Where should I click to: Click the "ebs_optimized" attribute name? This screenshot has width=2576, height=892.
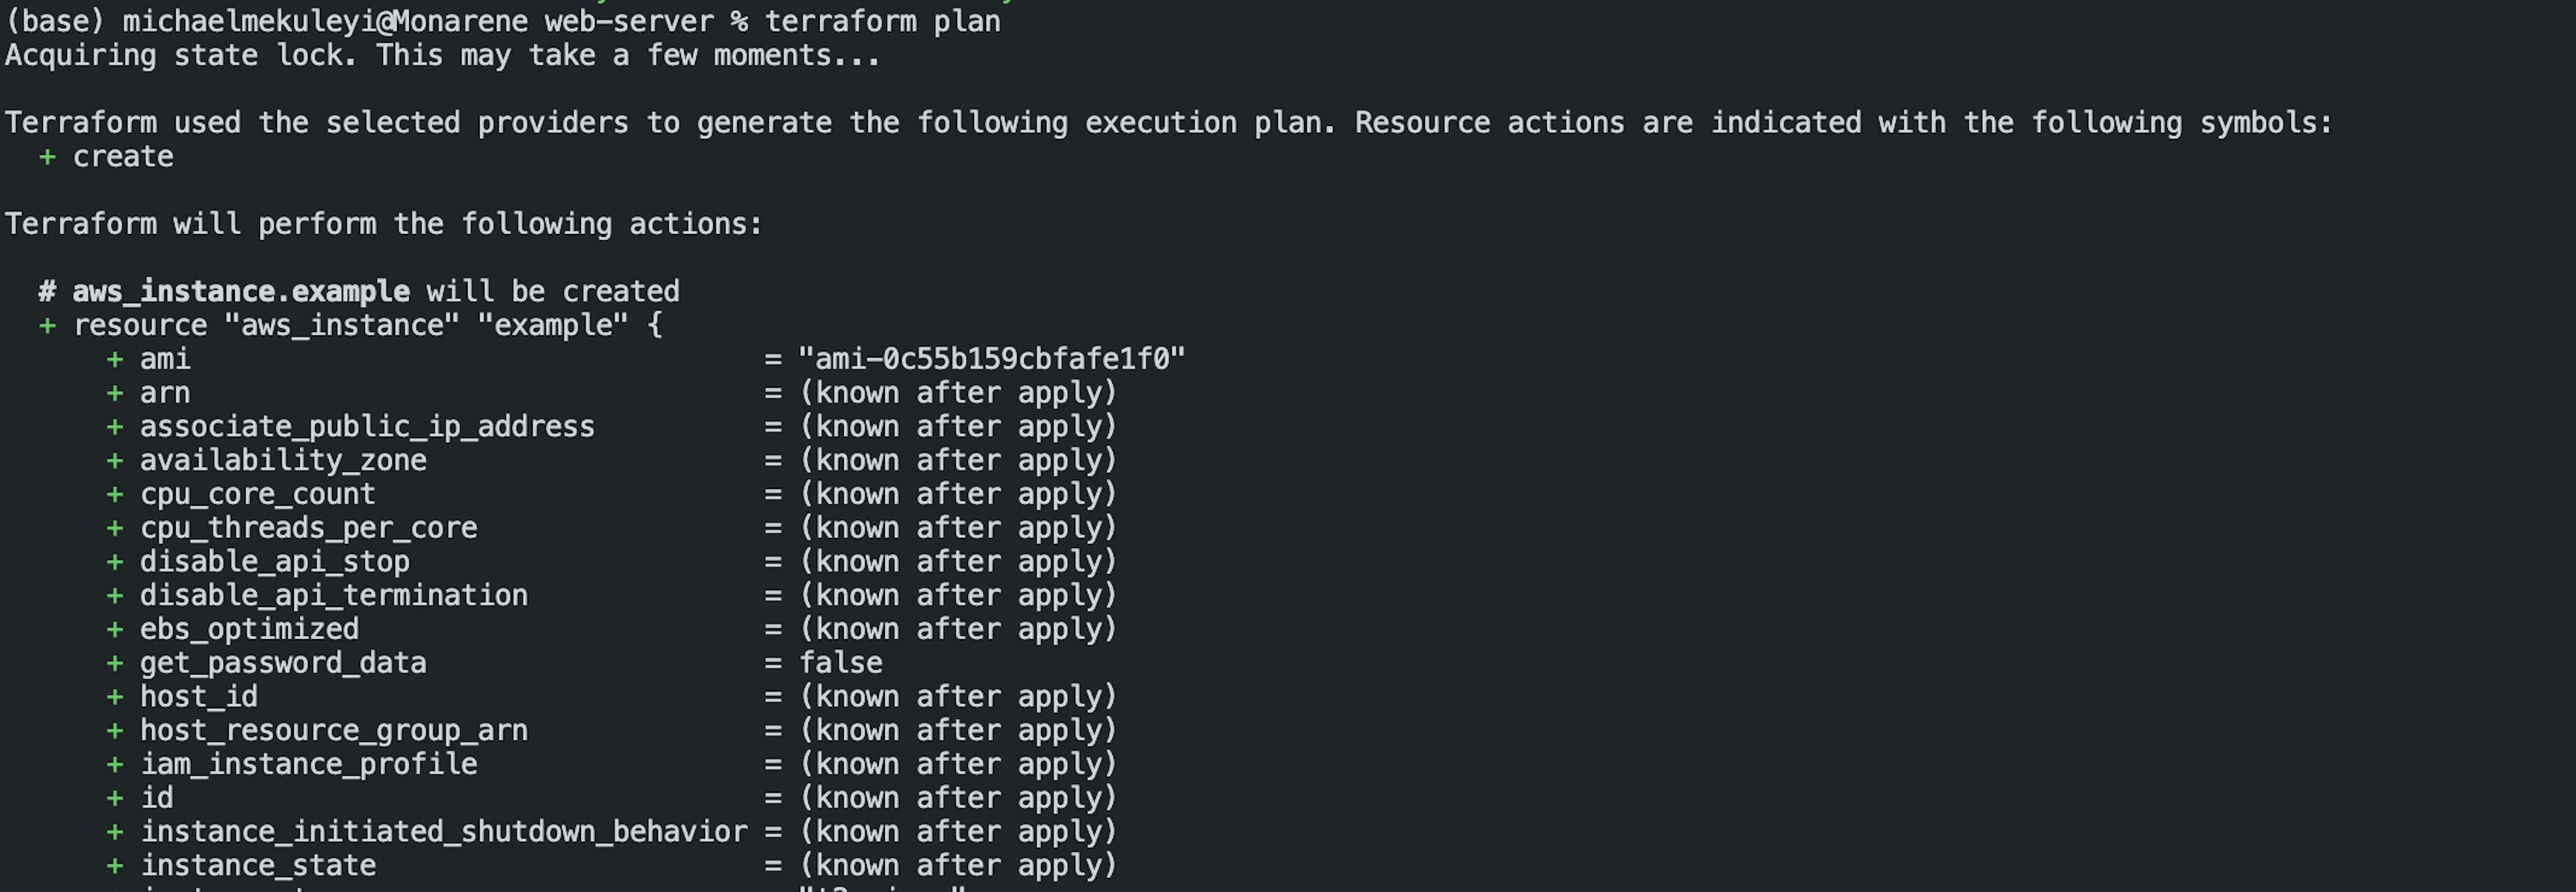[249, 629]
